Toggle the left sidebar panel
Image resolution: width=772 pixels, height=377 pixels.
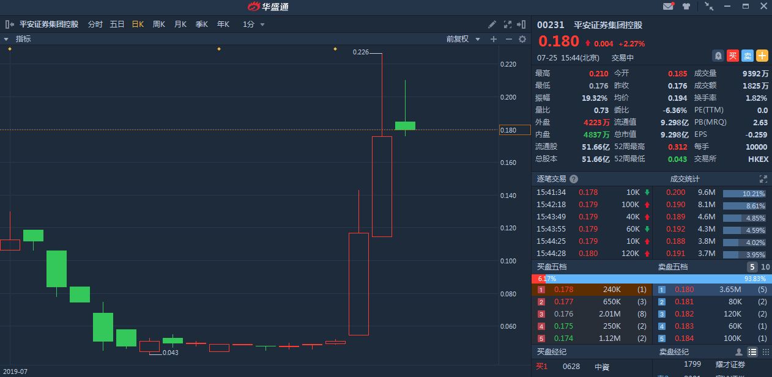pyautogui.click(x=10, y=24)
